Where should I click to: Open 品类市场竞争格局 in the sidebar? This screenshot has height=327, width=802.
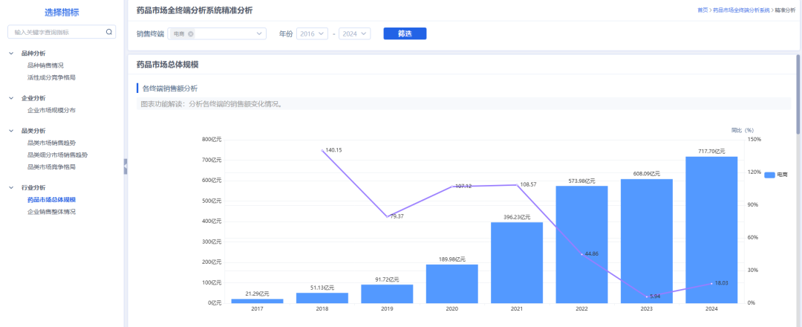[52, 166]
